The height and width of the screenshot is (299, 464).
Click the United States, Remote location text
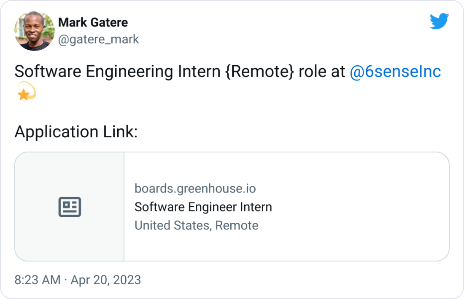[196, 225]
